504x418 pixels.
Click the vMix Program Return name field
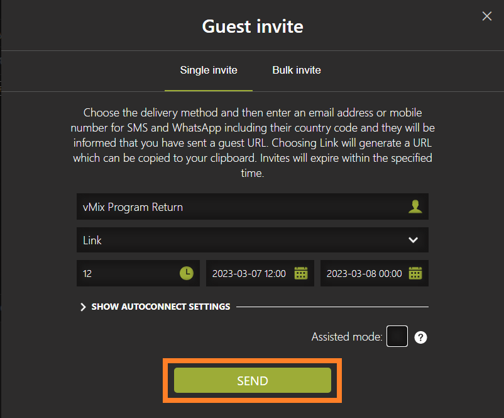click(253, 206)
